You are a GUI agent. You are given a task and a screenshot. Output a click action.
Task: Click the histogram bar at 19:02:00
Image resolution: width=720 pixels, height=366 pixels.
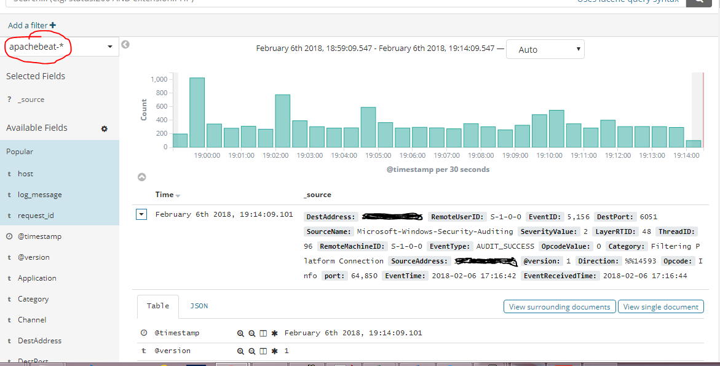(x=282, y=121)
